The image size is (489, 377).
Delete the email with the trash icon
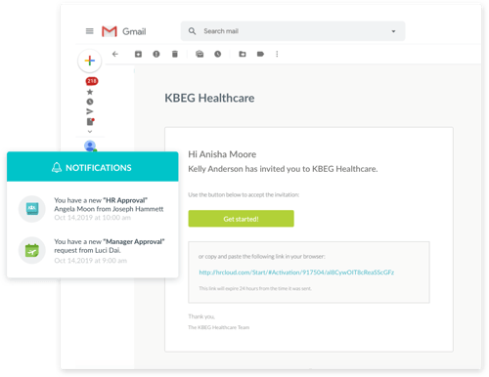(175, 54)
